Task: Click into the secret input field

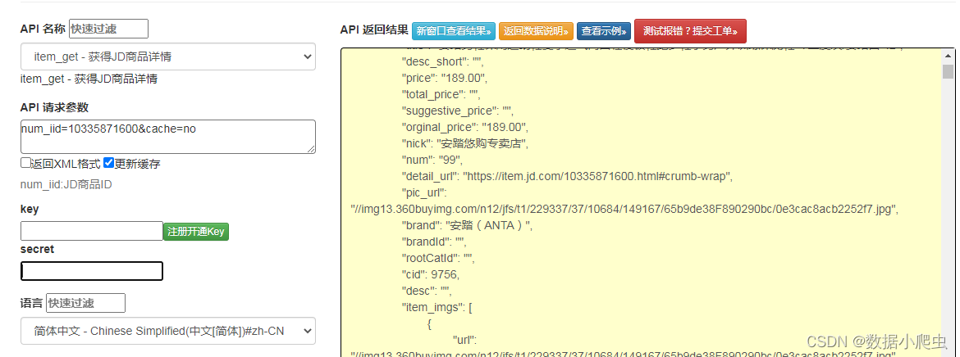Action: pos(92,271)
